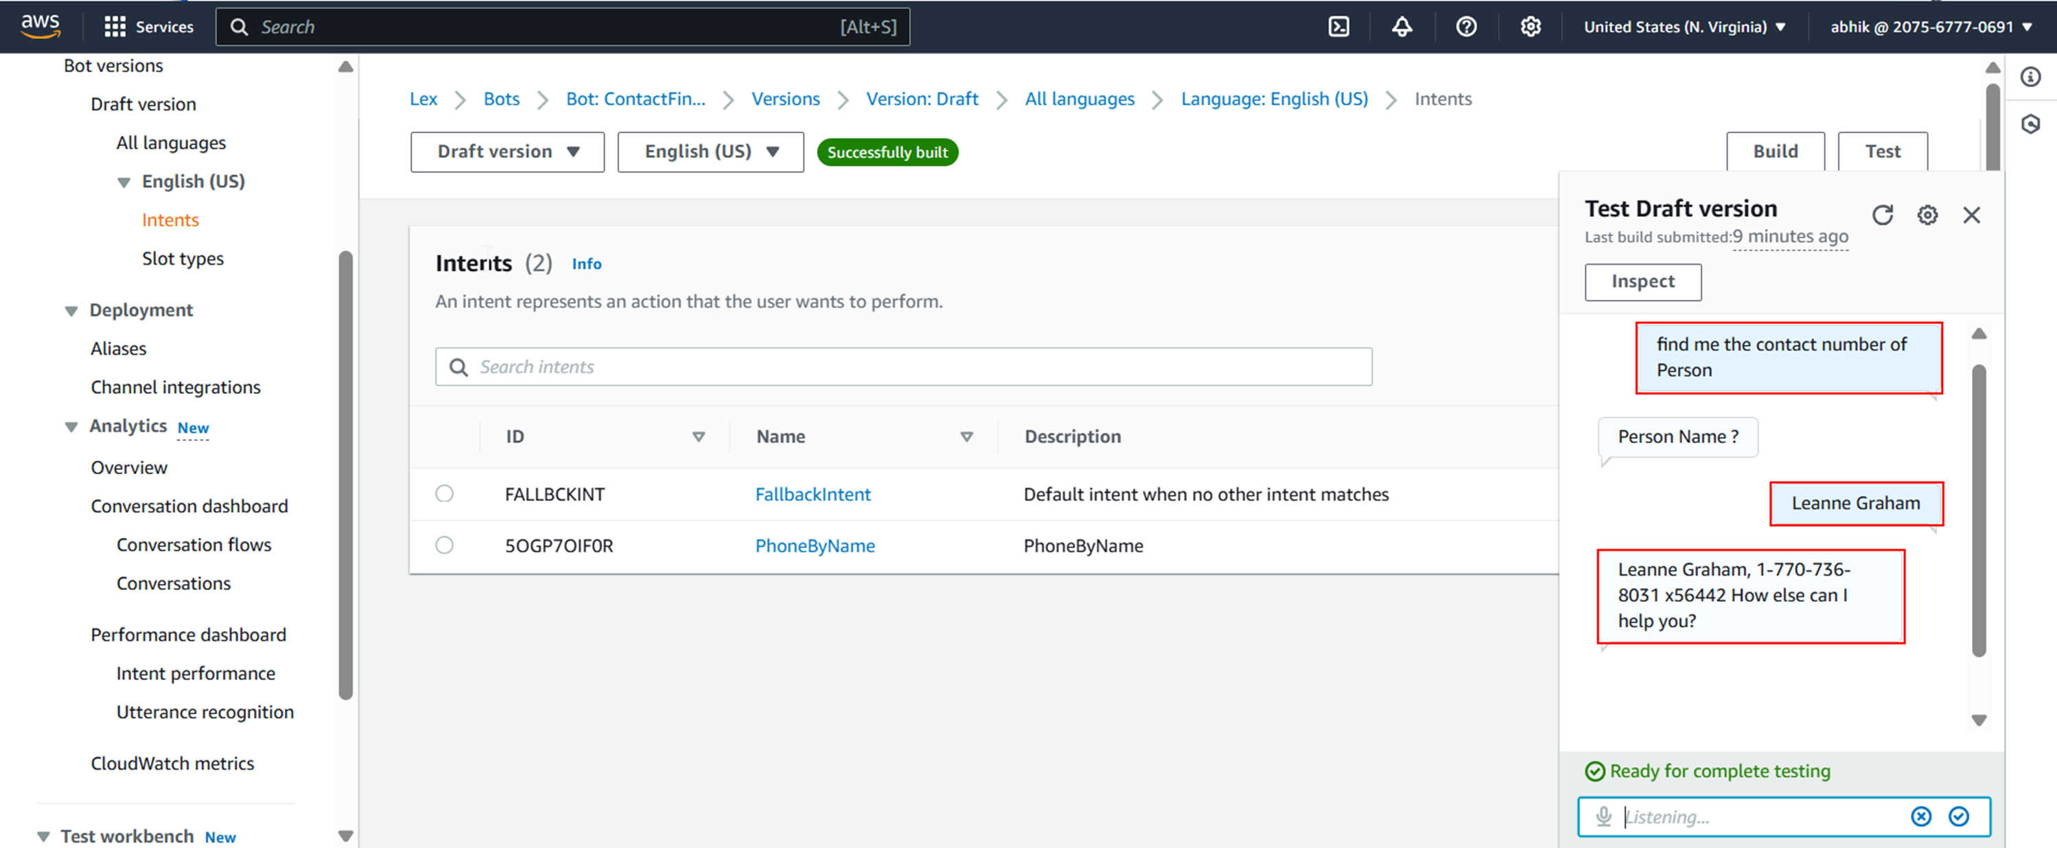The height and width of the screenshot is (848, 2057).
Task: Select the PhoneByName radio button
Action: pyautogui.click(x=444, y=545)
